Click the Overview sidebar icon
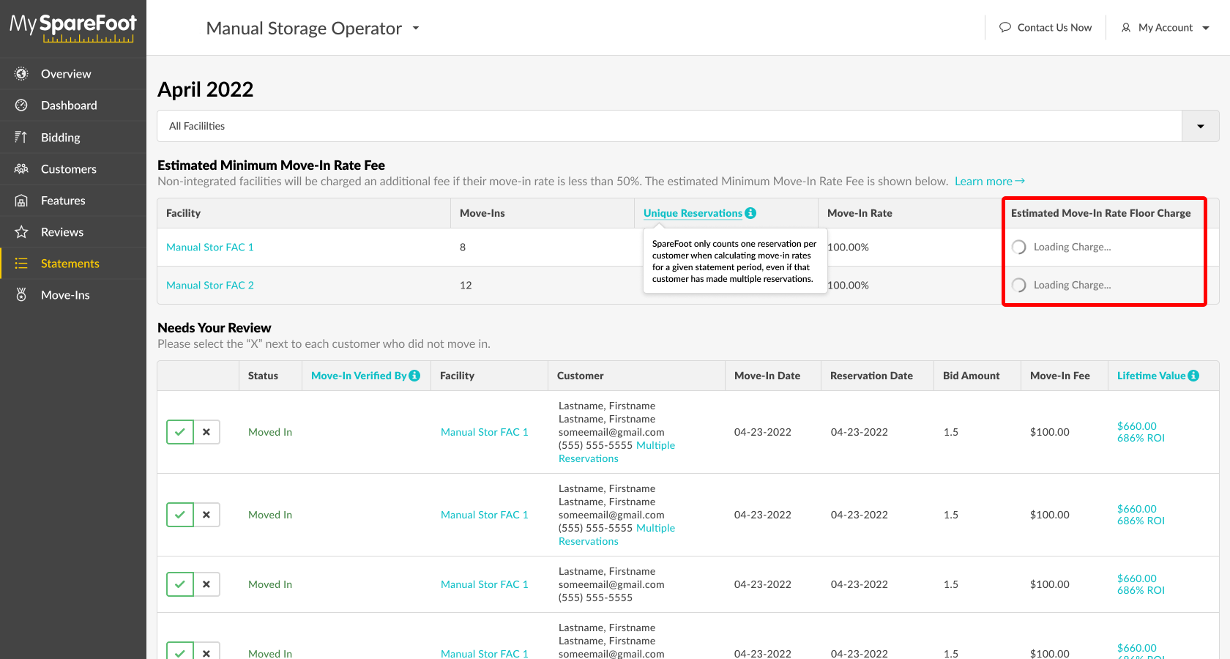The width and height of the screenshot is (1230, 659). (21, 73)
